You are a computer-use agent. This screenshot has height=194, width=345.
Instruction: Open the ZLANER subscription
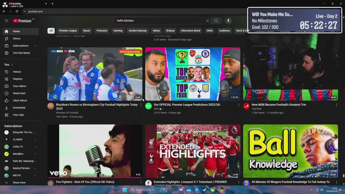pyautogui.click(x=20, y=140)
